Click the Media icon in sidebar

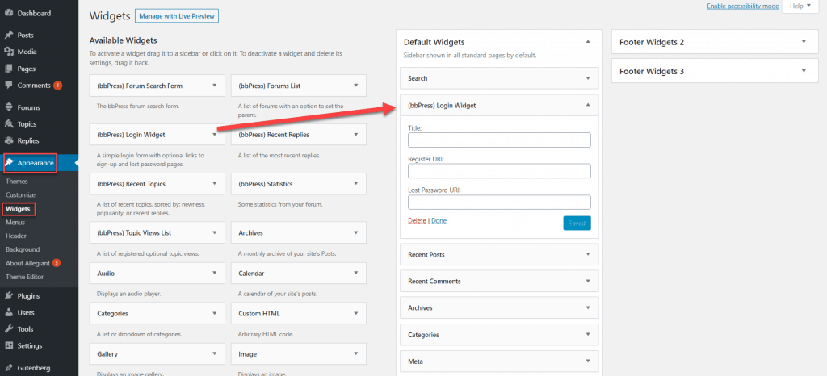tap(8, 52)
